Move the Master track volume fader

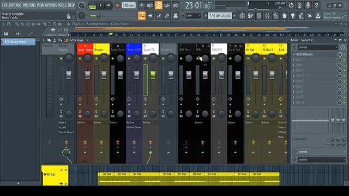pos(69,75)
